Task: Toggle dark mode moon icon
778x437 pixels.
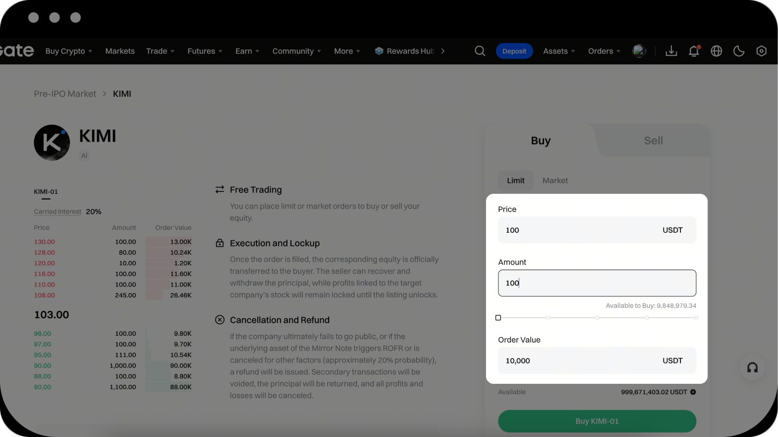Action: (x=739, y=51)
